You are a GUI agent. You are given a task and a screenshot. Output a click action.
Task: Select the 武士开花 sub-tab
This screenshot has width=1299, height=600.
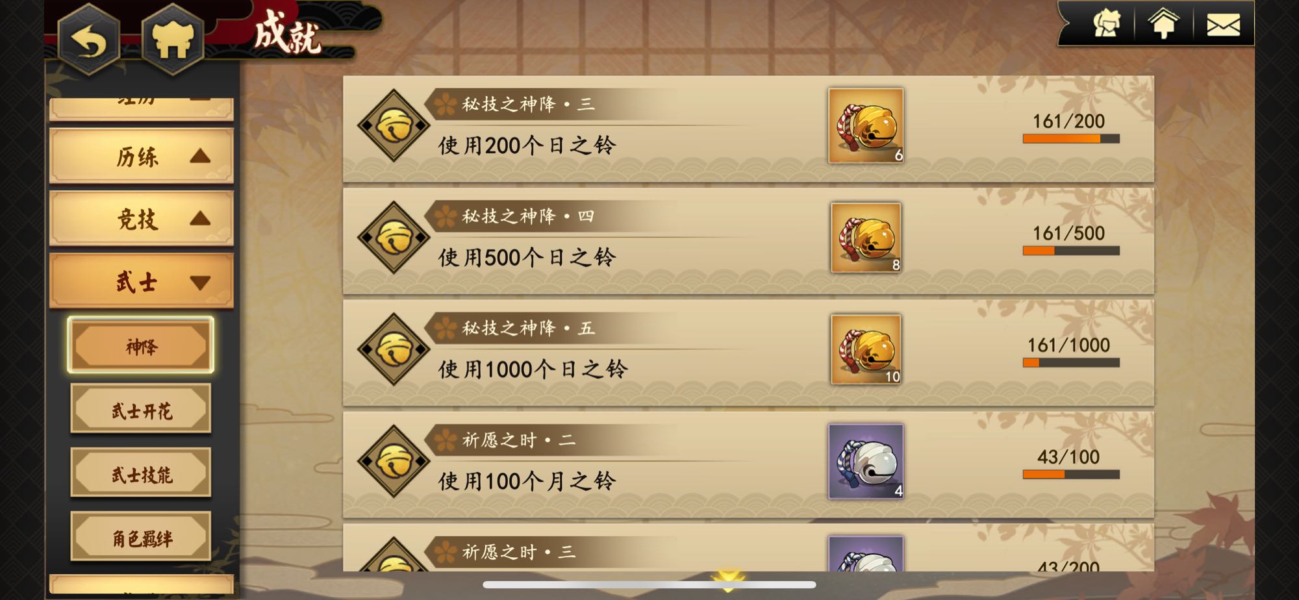click(x=141, y=409)
